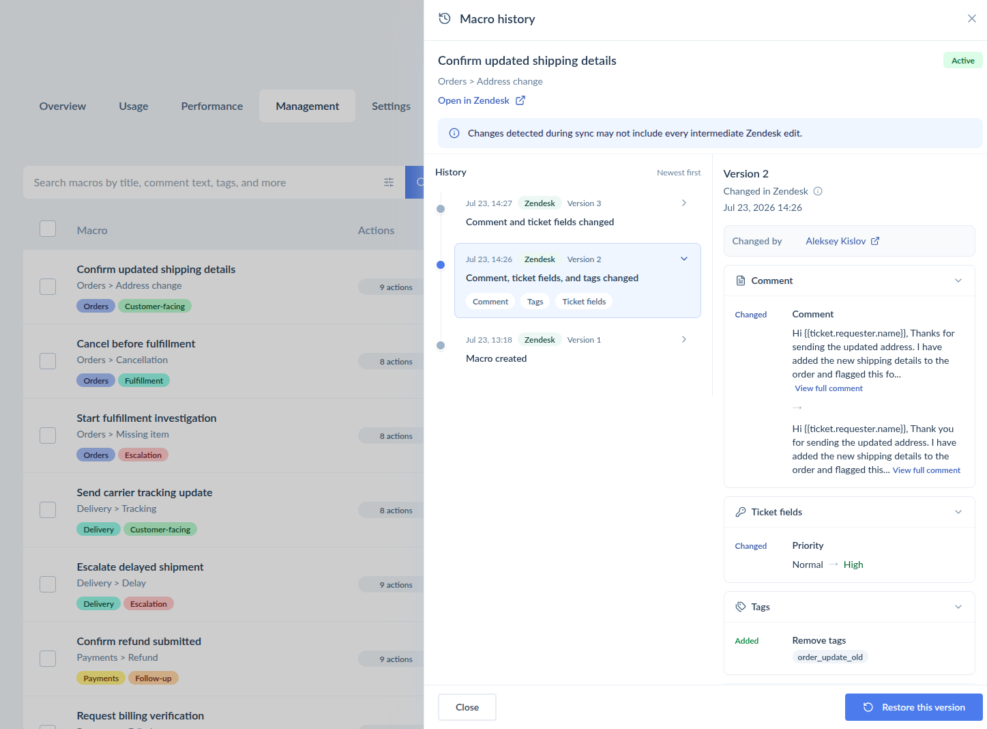Open the Request billing verification macro title
This screenshot has width=987, height=729.
(x=141, y=716)
